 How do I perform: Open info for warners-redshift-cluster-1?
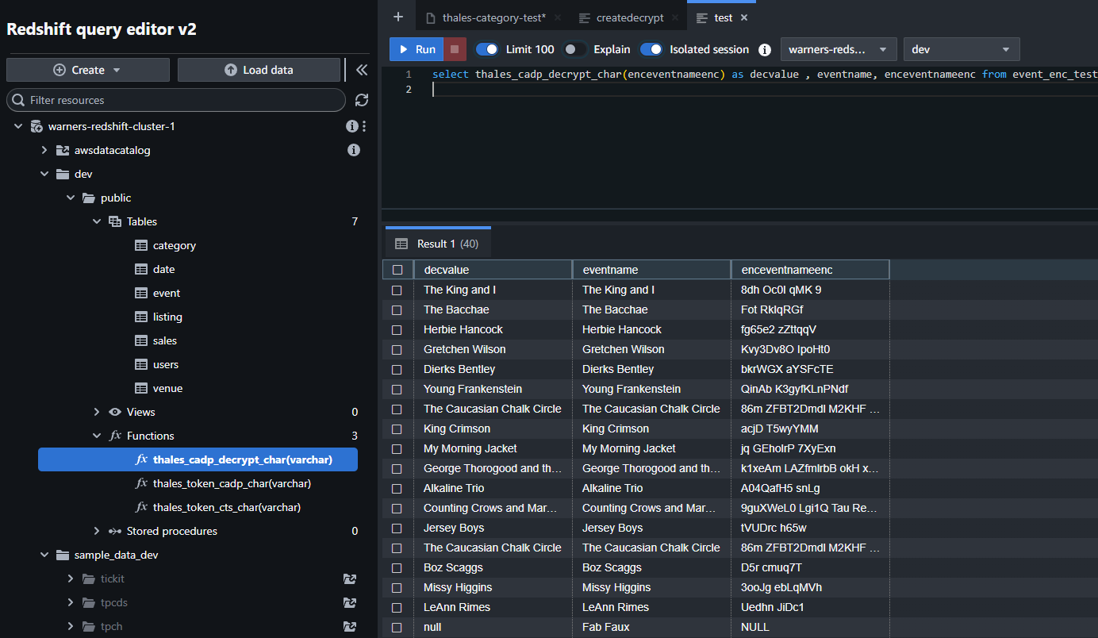click(351, 126)
